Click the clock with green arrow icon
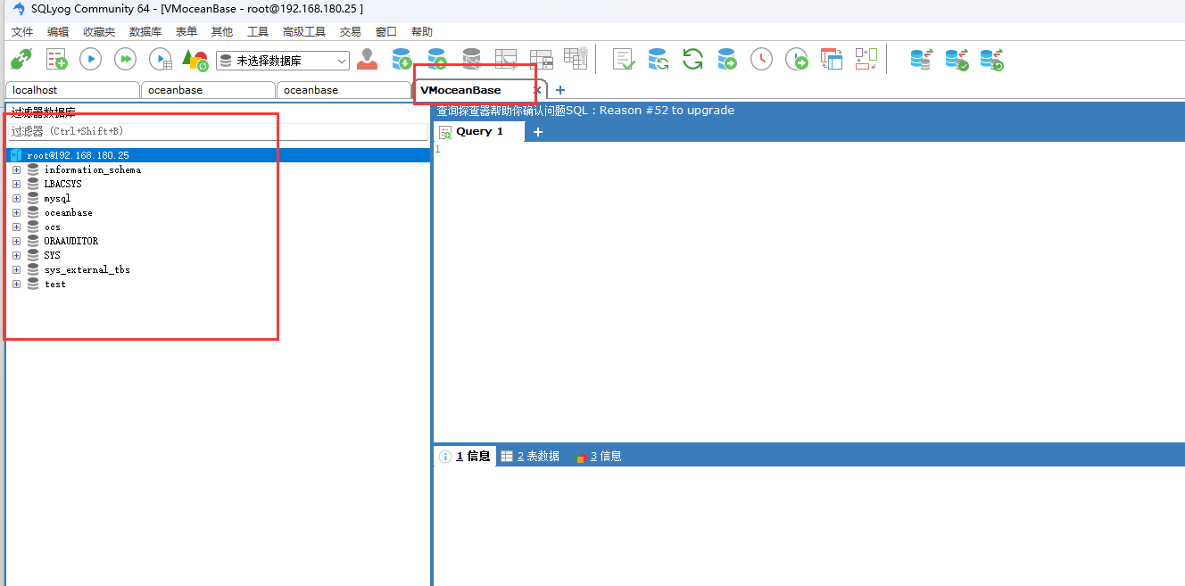 click(796, 60)
